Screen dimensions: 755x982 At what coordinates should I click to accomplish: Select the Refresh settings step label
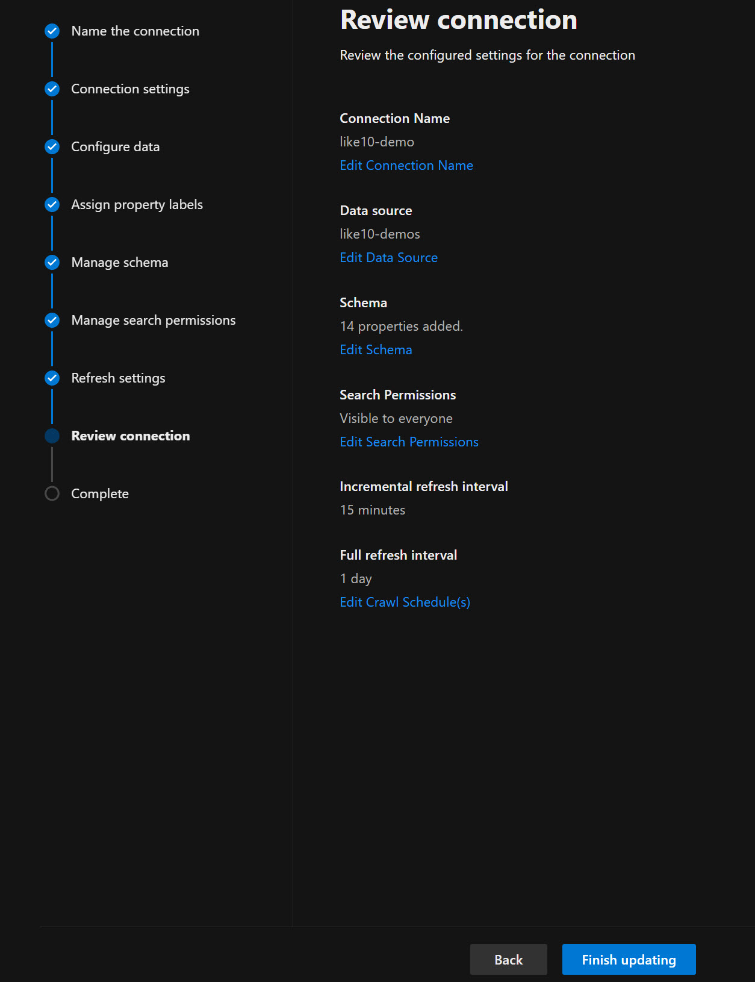118,378
